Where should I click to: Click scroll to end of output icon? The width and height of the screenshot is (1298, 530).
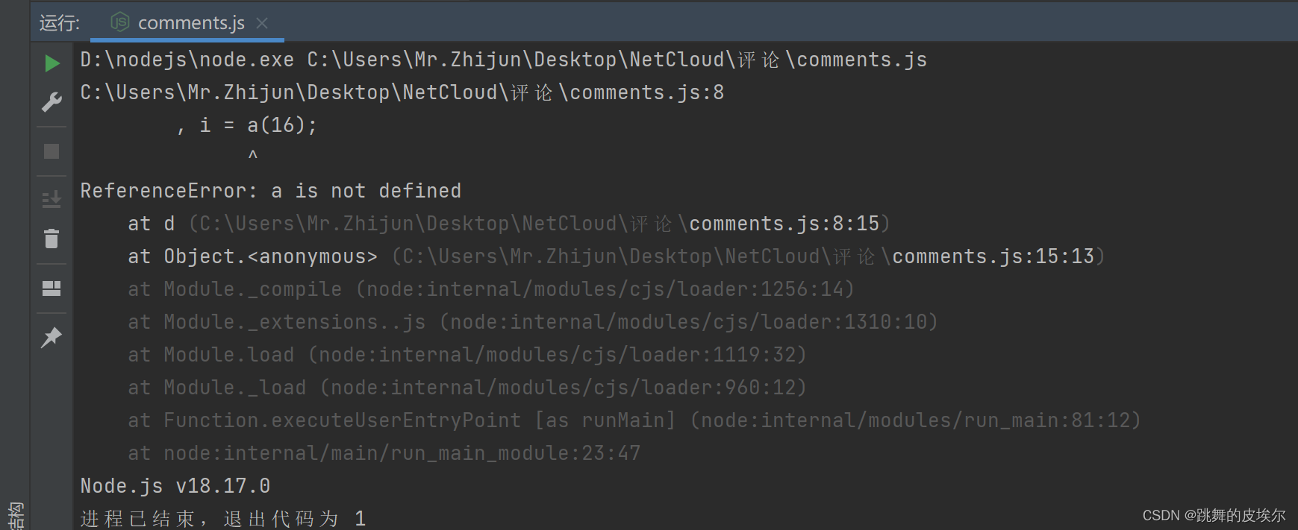click(52, 199)
